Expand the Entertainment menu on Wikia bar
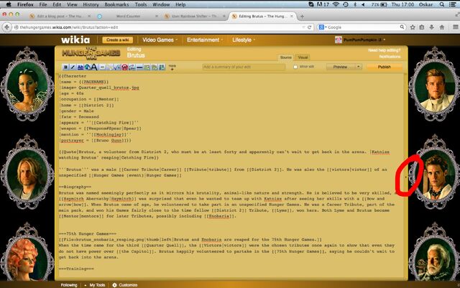This screenshot has height=288, width=460. click(x=205, y=40)
